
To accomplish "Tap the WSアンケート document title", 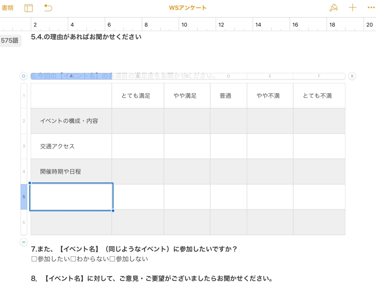I will 188,8.
